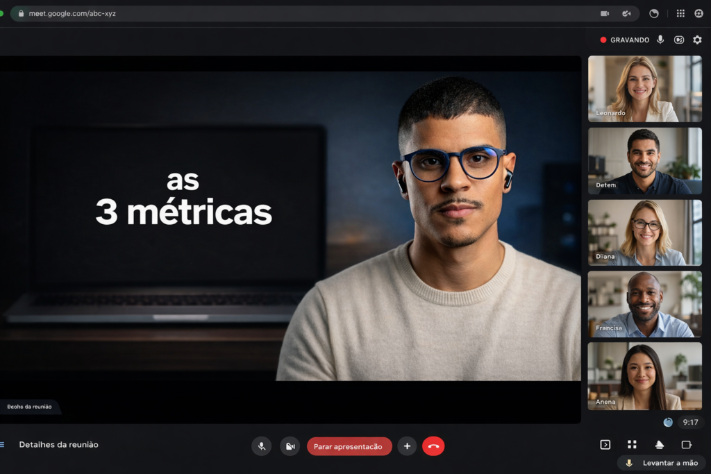Click the 9:17 meeting timer badge

pyautogui.click(x=690, y=422)
